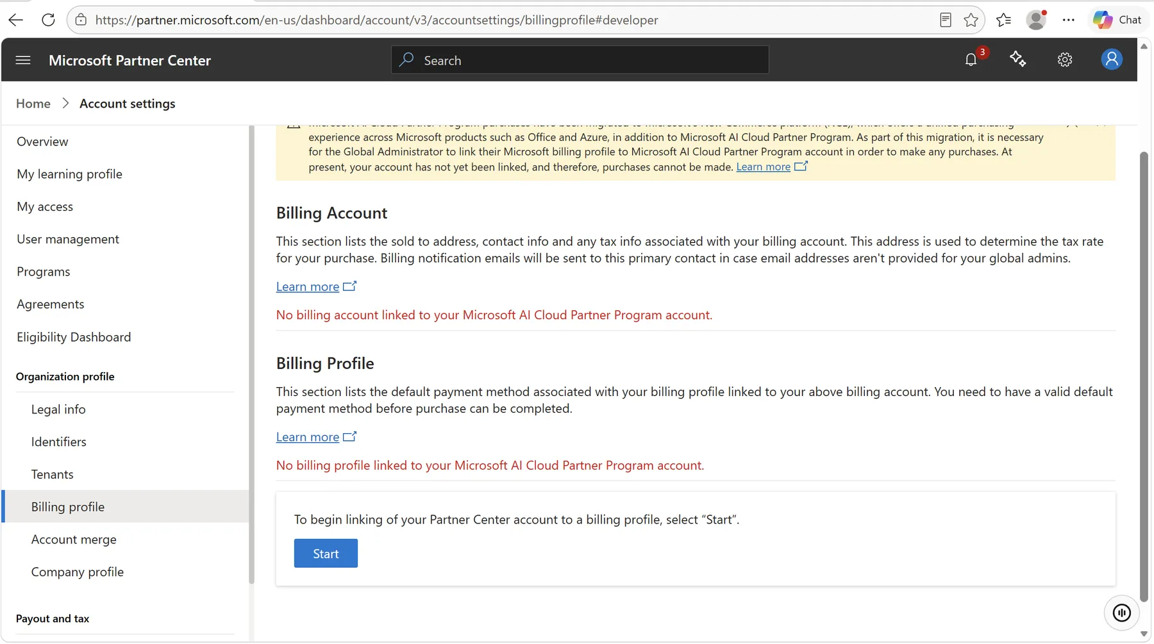Open browser settings and more ellipsis
This screenshot has height=644, width=1154.
pyautogui.click(x=1068, y=20)
